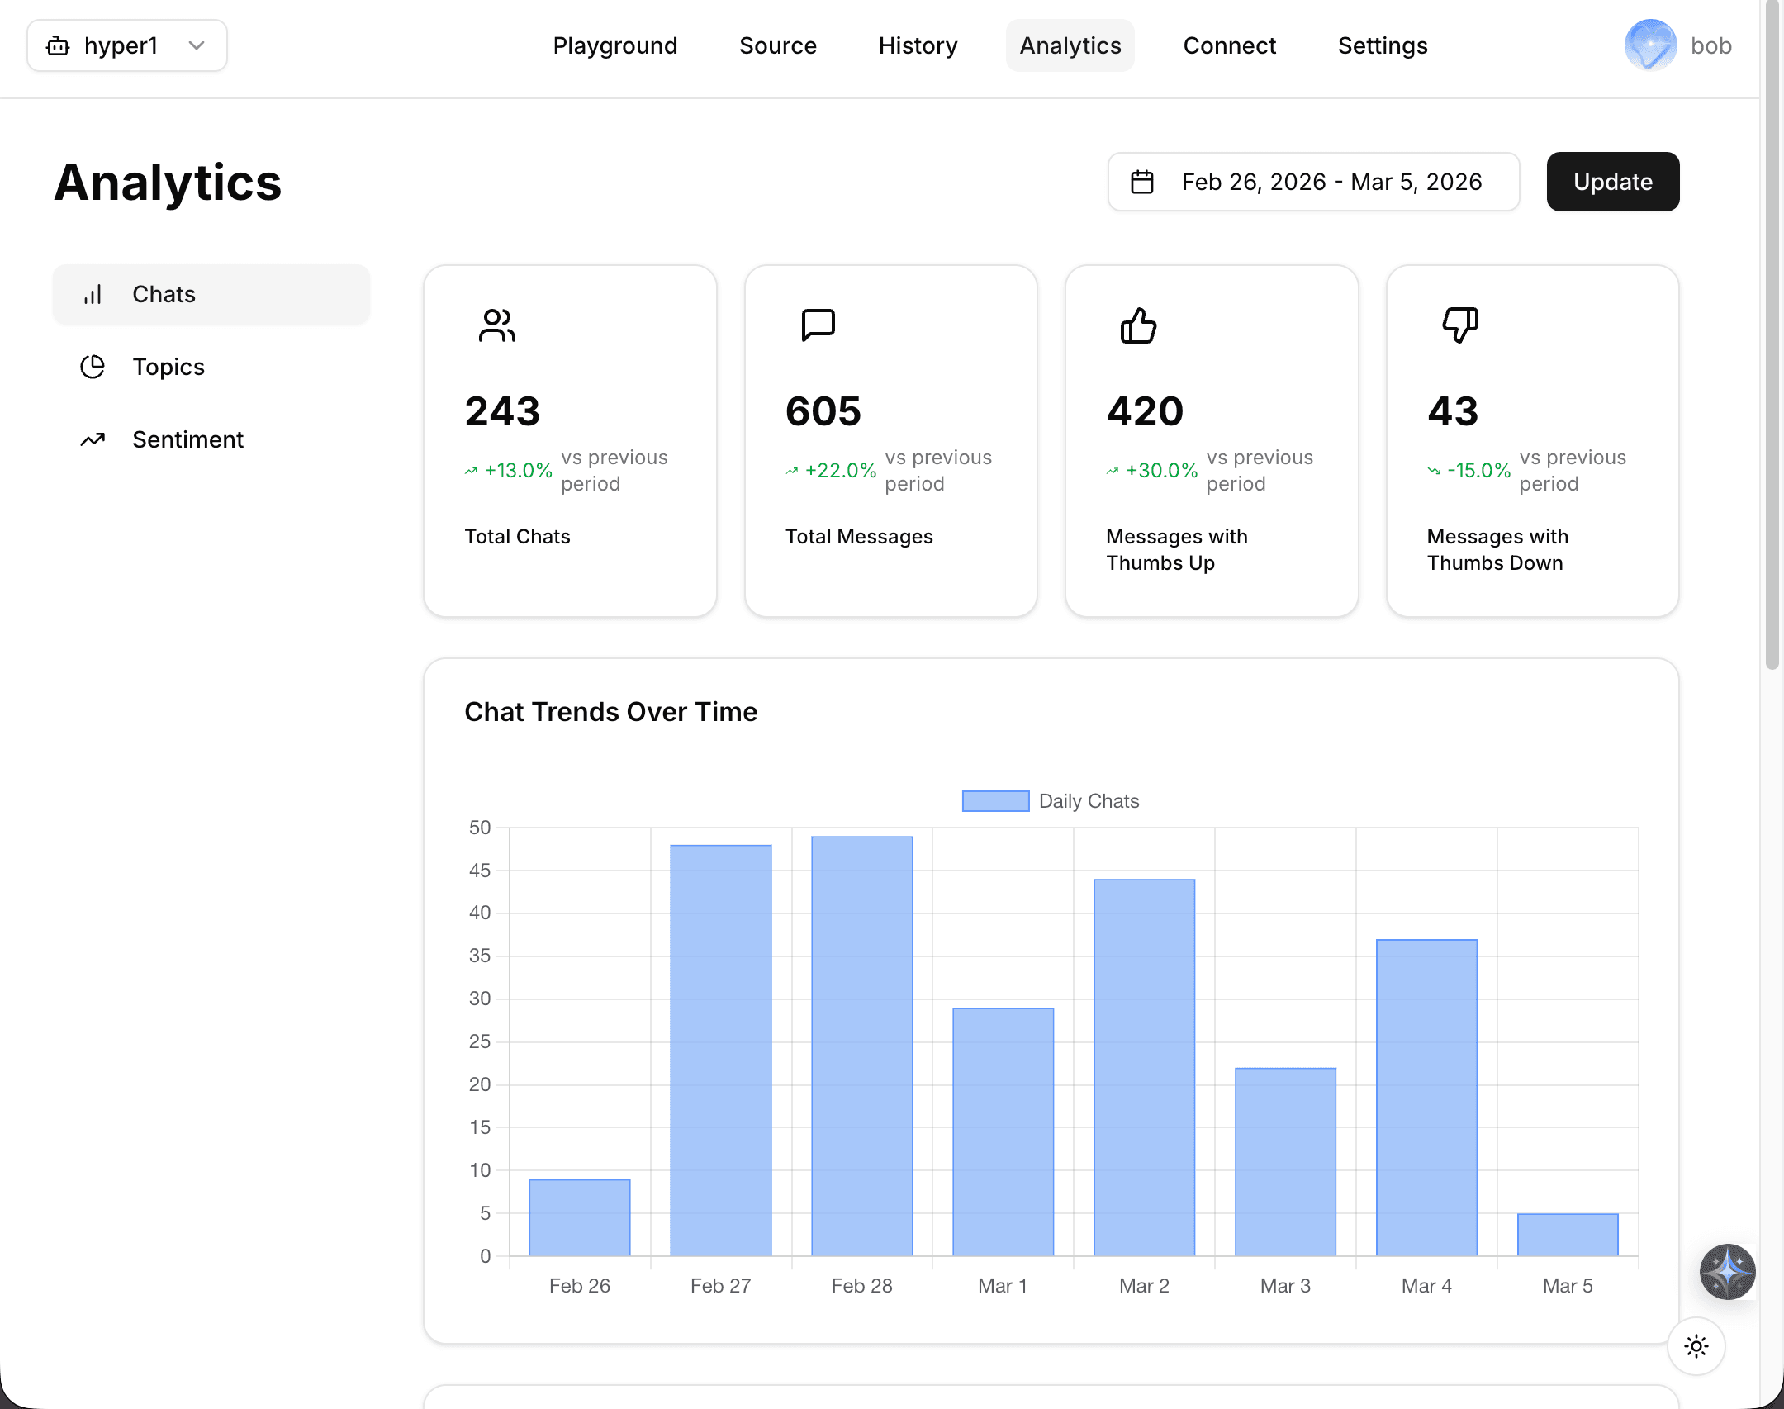Image resolution: width=1784 pixels, height=1409 pixels.
Task: Open the sparkle AI assistant button
Action: click(1727, 1272)
